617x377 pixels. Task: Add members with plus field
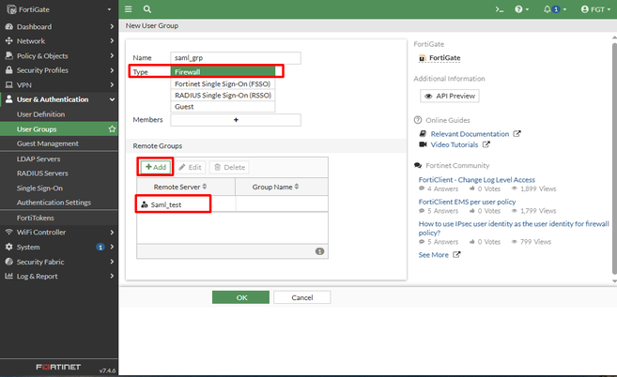[x=236, y=120]
